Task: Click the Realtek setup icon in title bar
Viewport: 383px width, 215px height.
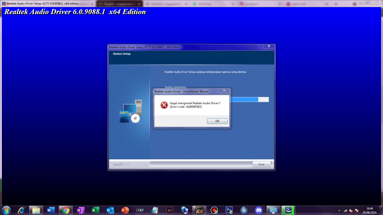Action: tap(4, 3)
